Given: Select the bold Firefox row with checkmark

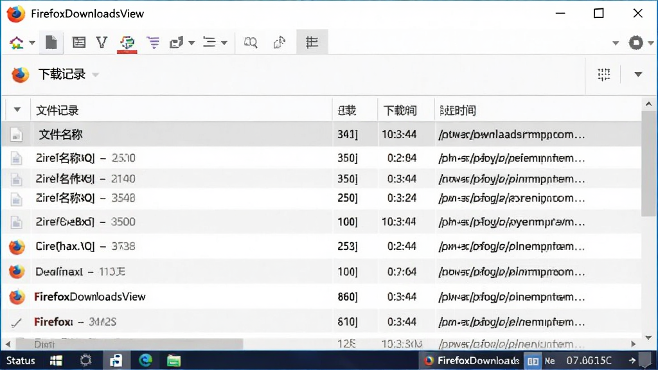Looking at the screenshot, I should pos(321,322).
